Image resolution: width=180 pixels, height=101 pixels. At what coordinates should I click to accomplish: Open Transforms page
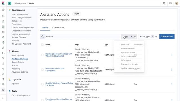[x=16, y=24]
